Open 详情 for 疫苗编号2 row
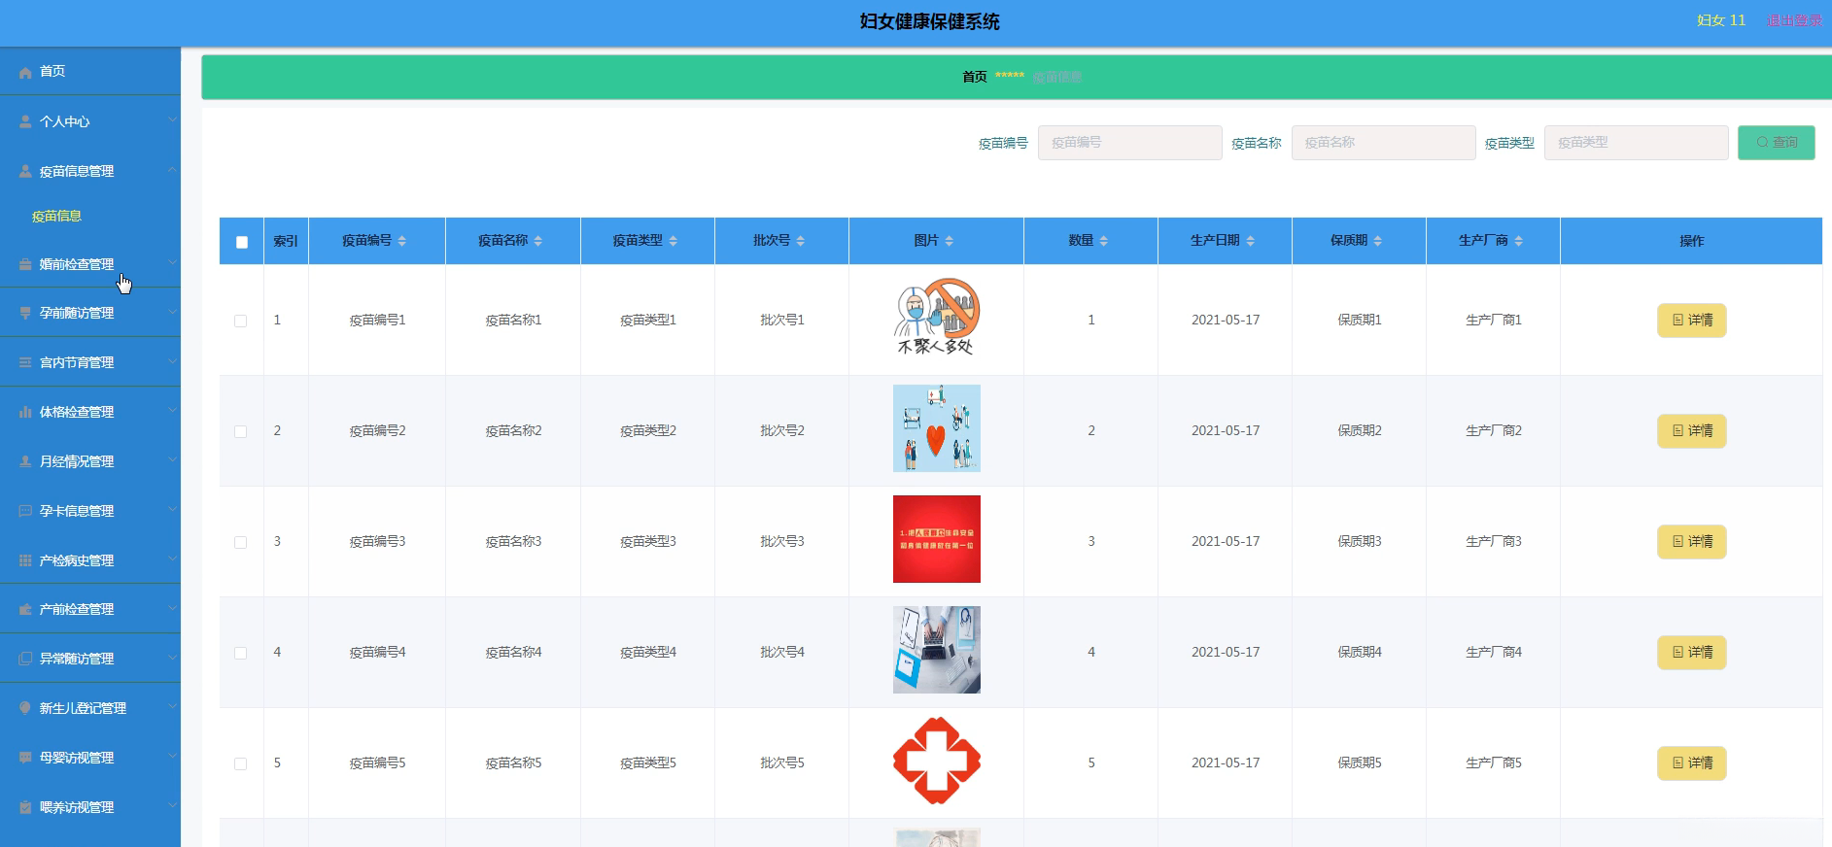 tap(1691, 431)
